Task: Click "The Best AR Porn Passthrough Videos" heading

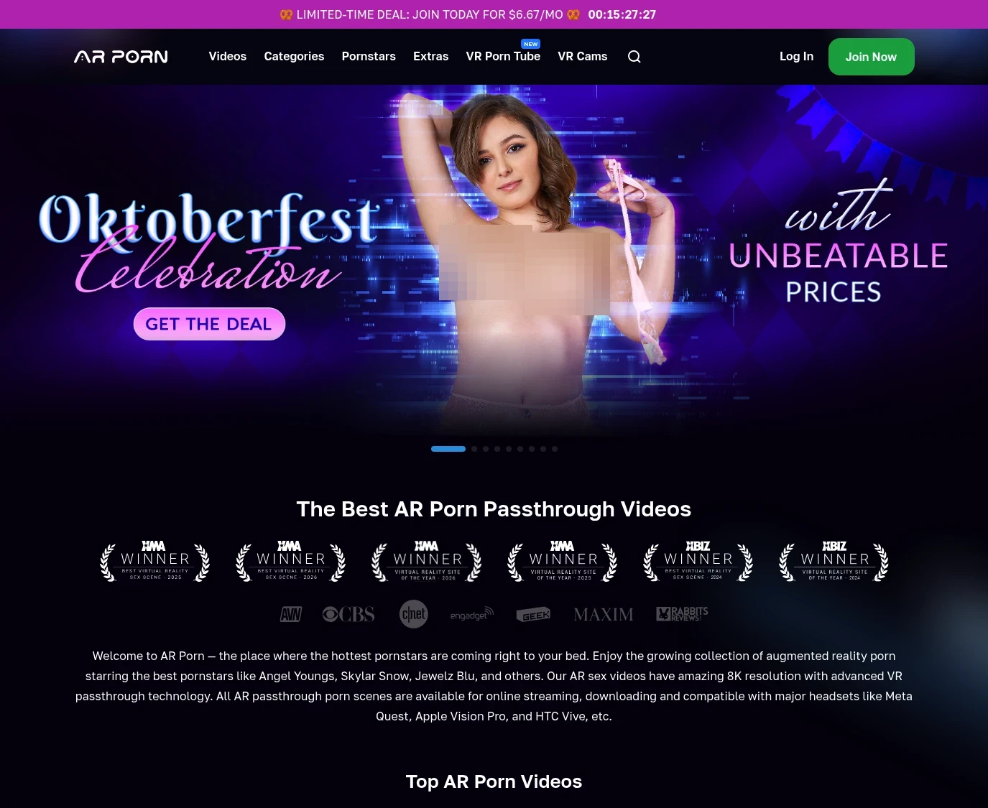Action: (494, 509)
